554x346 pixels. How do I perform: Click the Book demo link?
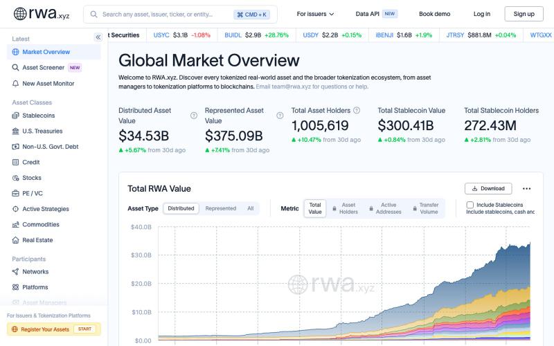point(434,14)
